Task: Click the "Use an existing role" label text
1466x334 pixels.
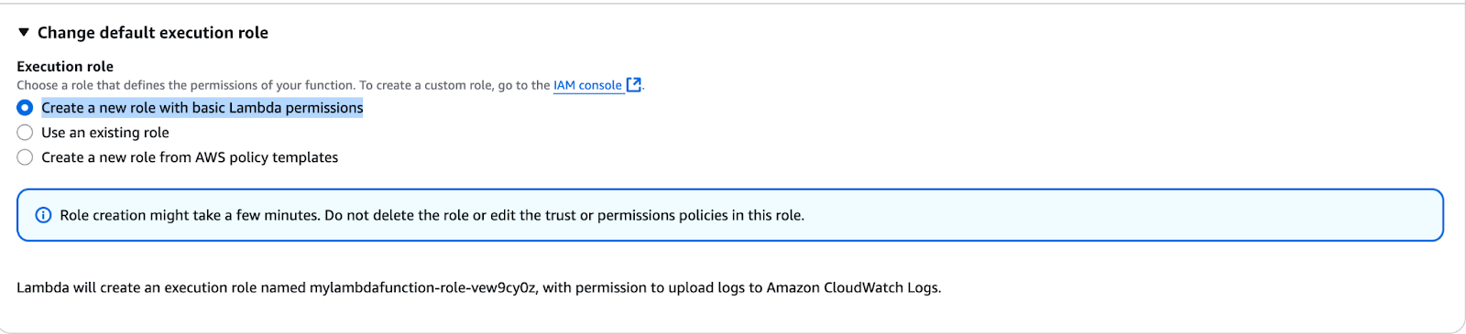Action: [x=105, y=133]
